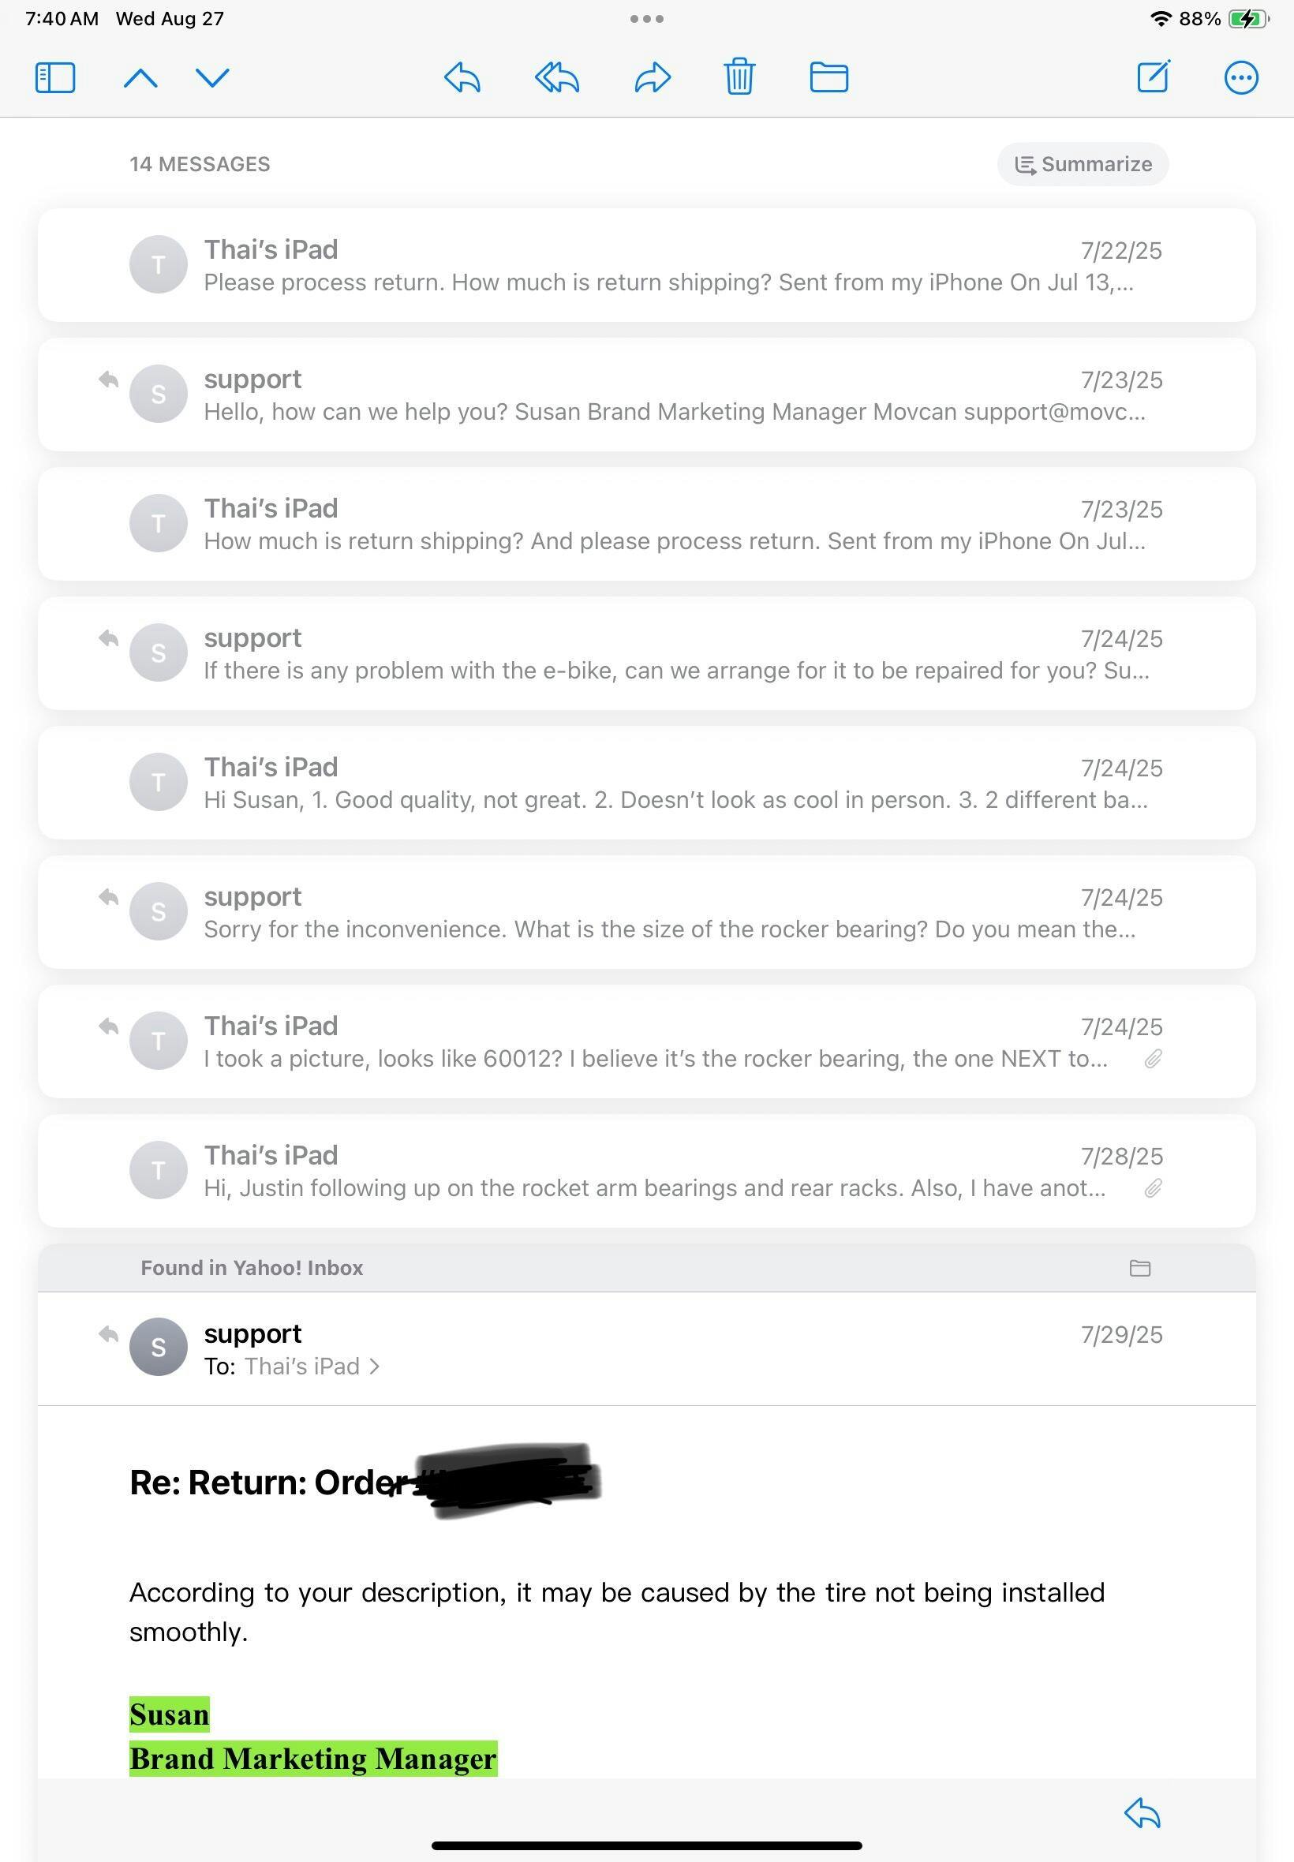1294x1862 pixels.
Task: Tap the support sender name in open message
Action: [x=252, y=1333]
